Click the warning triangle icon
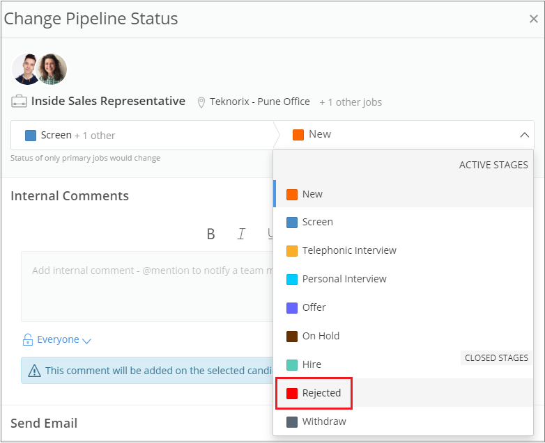This screenshot has width=545, height=443. [34, 371]
